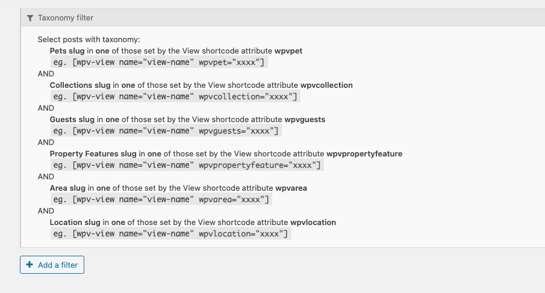Click the funnel icon beside Taxonomy filter
This screenshot has width=545, height=293.
click(30, 18)
